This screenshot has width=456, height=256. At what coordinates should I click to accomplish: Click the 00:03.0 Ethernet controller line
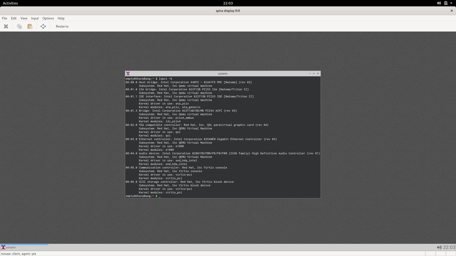(x=201, y=139)
